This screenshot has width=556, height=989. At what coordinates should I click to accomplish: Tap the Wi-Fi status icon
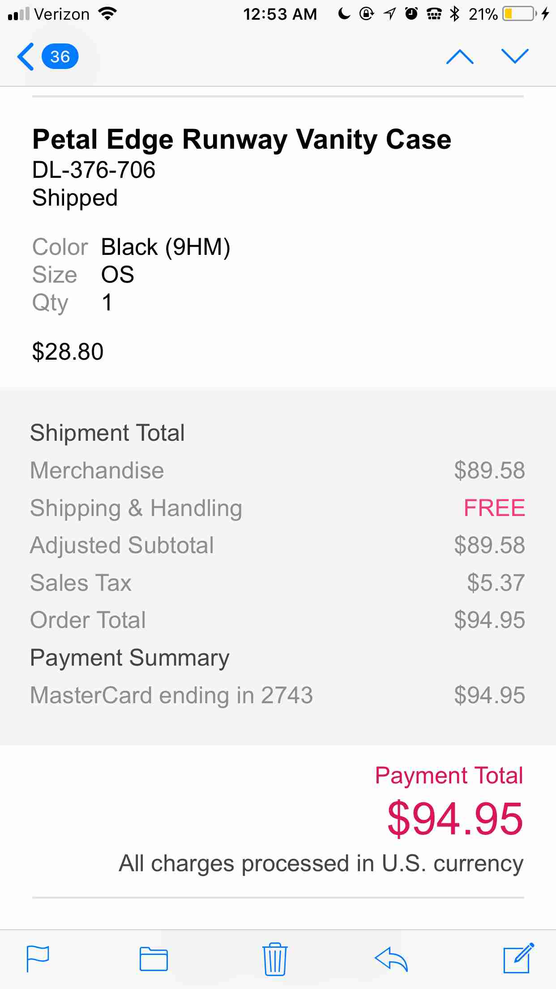(x=107, y=14)
